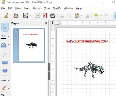Expand the Lines and Arrows dropdown
The width and height of the screenshot is (116, 96).
point(9,80)
